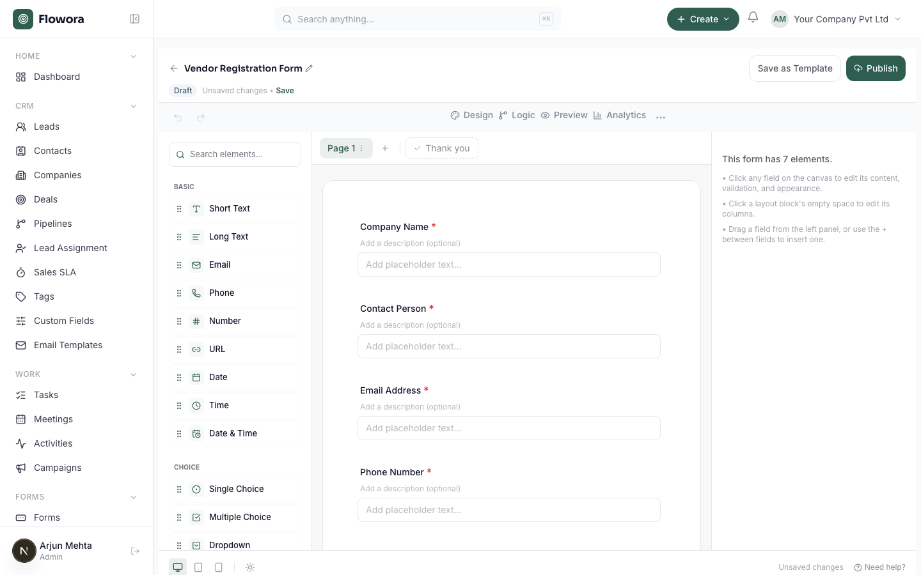The width and height of the screenshot is (921, 575).
Task: Open the Need help link
Action: (x=880, y=567)
